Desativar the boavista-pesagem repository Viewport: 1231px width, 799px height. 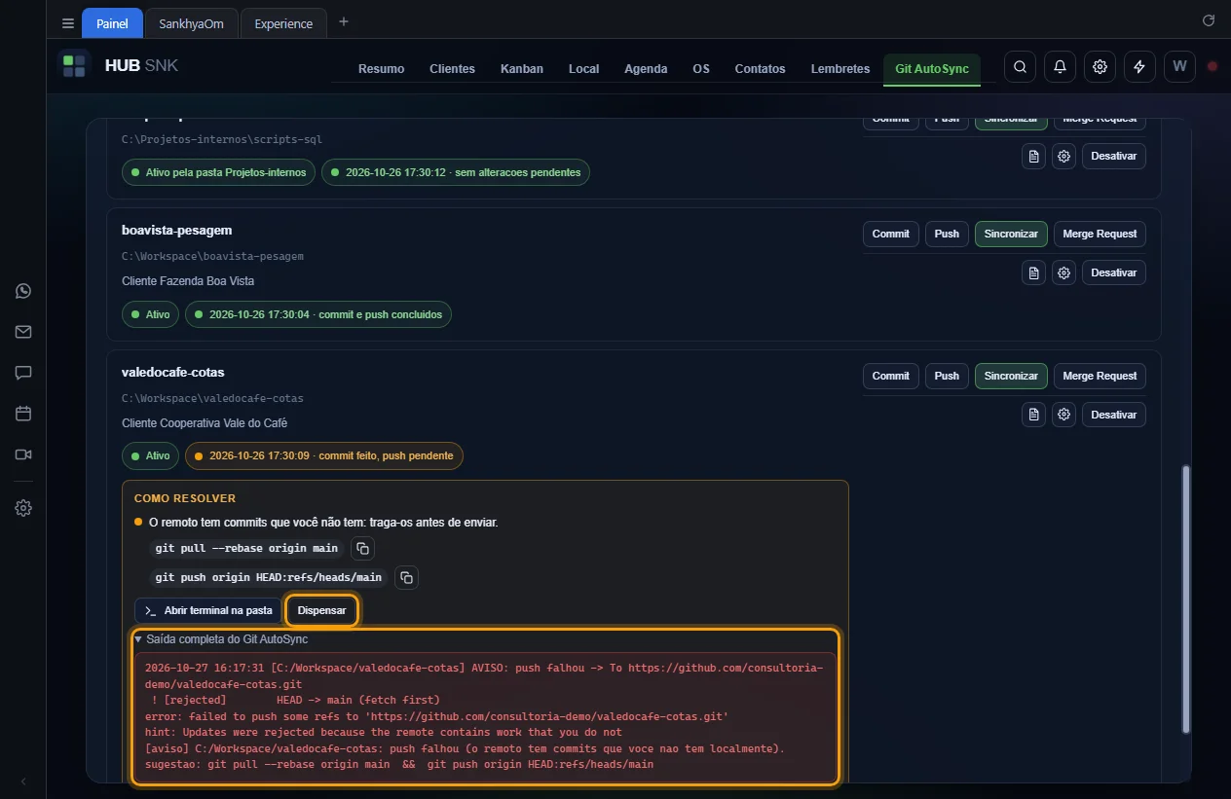click(1114, 272)
